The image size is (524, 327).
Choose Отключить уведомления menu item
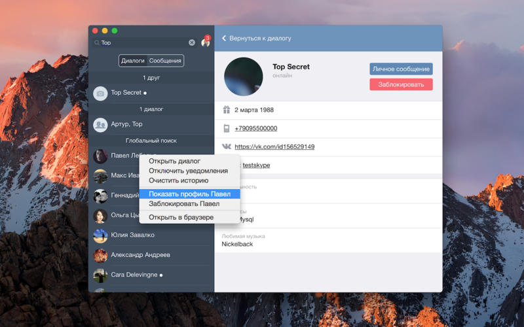pyautogui.click(x=189, y=171)
